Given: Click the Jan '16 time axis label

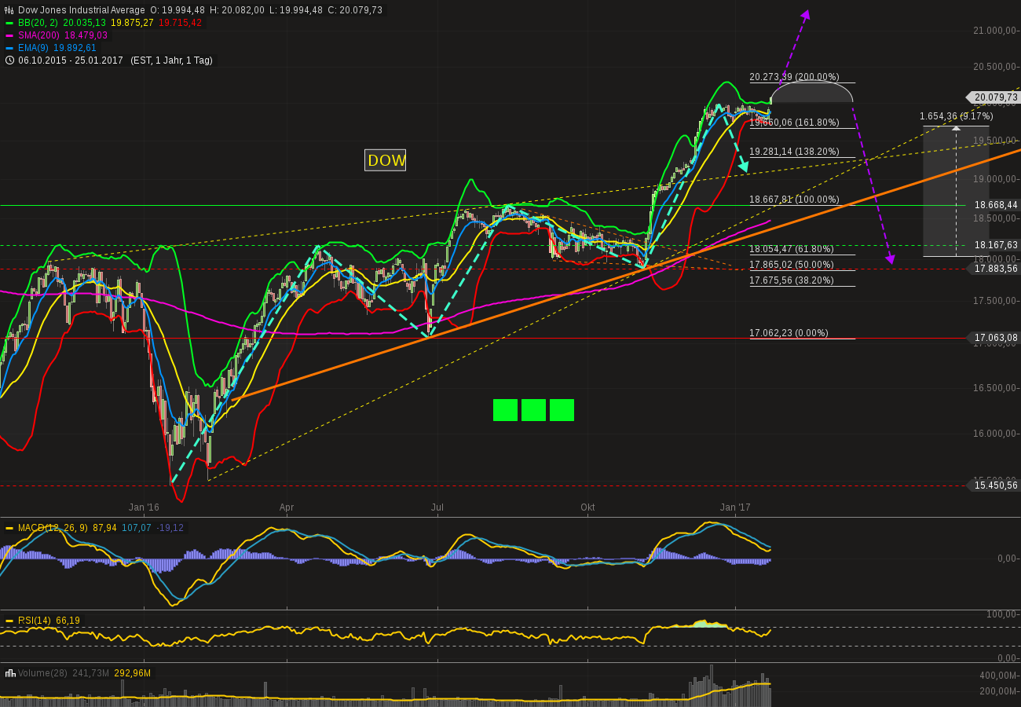Looking at the screenshot, I should point(144,507).
